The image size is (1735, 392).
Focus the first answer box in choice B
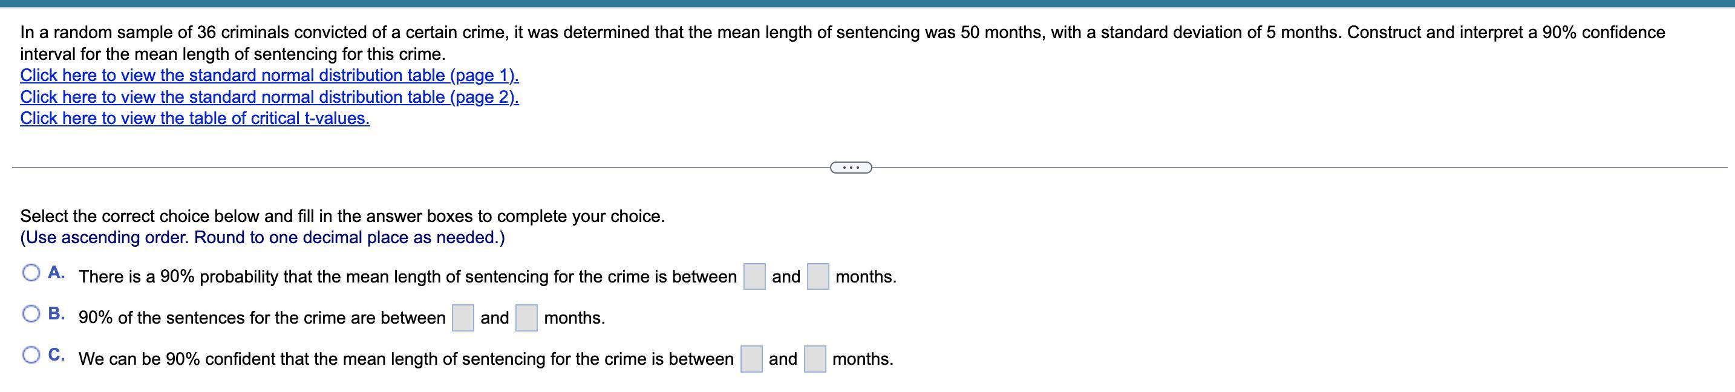tap(463, 318)
